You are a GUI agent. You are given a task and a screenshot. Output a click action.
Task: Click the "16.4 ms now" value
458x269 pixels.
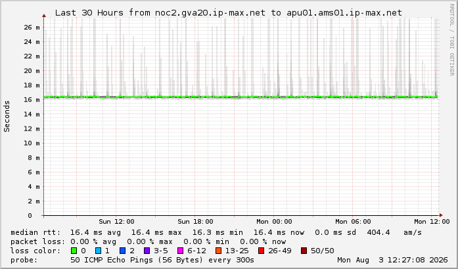279,232
